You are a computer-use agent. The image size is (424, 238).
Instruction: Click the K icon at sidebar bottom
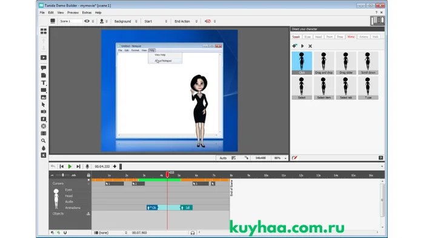pyautogui.click(x=43, y=155)
